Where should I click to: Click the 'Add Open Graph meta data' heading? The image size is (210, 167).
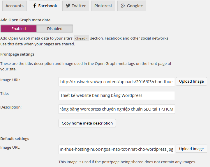pos(25,20)
